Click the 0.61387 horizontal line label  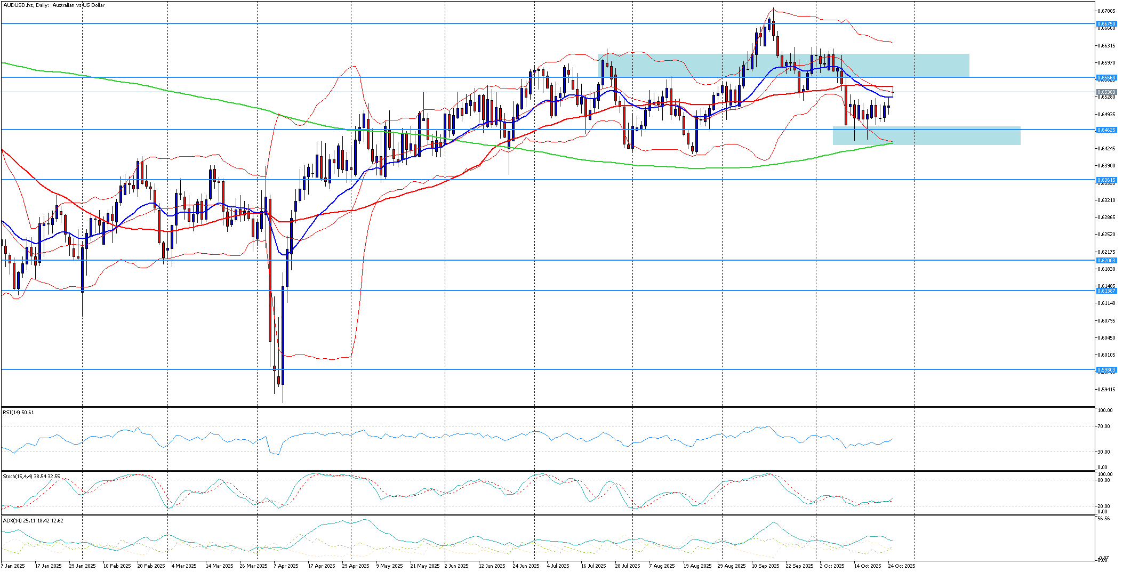click(1105, 291)
